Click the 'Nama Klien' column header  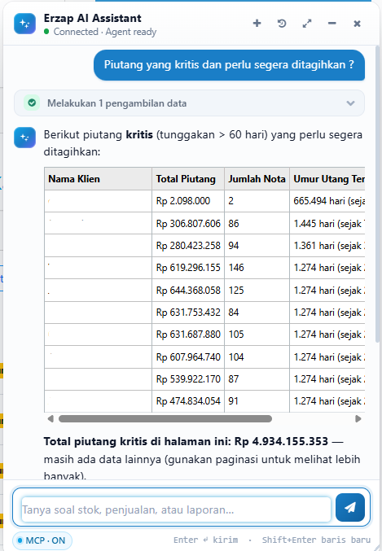pyautogui.click(x=98, y=179)
